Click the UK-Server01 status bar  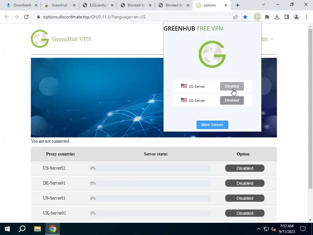click(x=150, y=213)
